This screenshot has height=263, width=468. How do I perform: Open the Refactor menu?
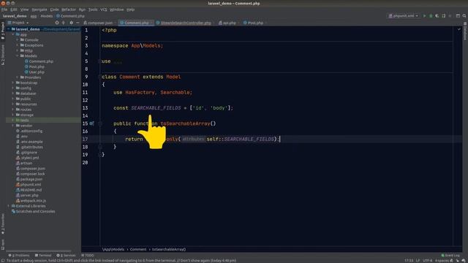point(68,9)
